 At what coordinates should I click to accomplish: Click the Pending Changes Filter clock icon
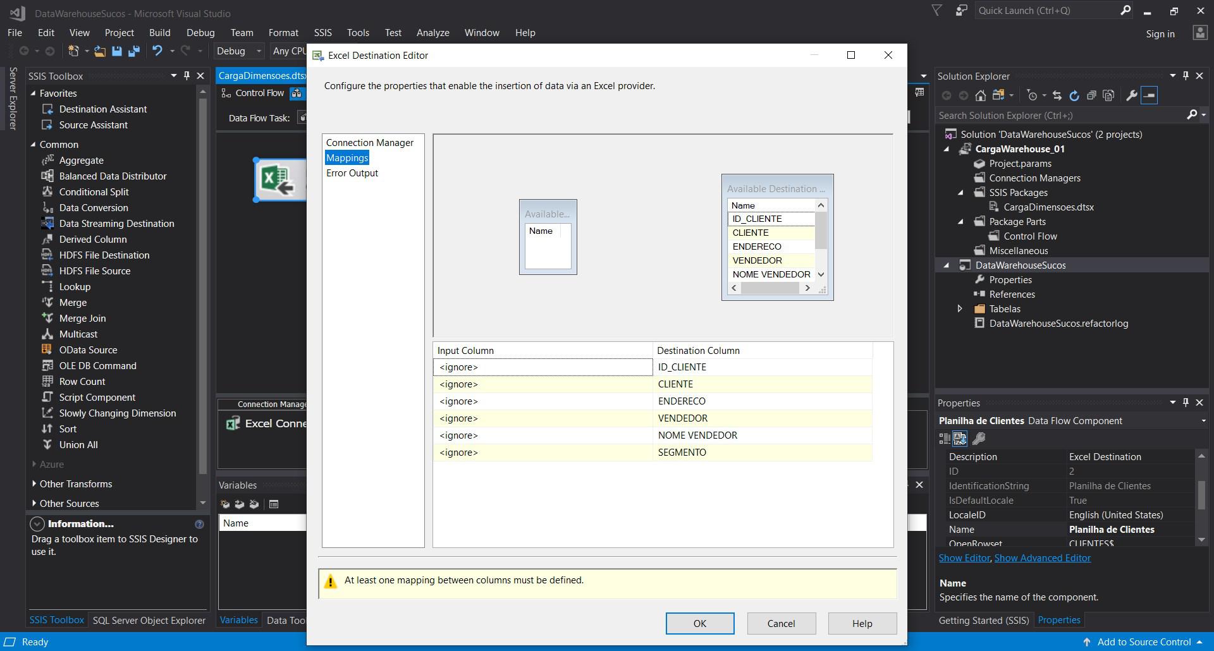(x=1032, y=95)
